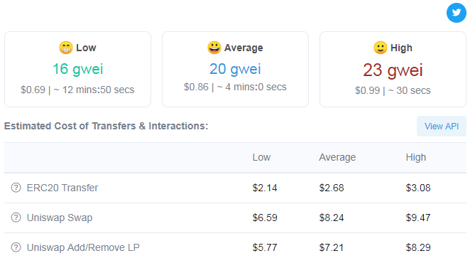Open the View API button
This screenshot has height=268, width=475.
coord(442,126)
